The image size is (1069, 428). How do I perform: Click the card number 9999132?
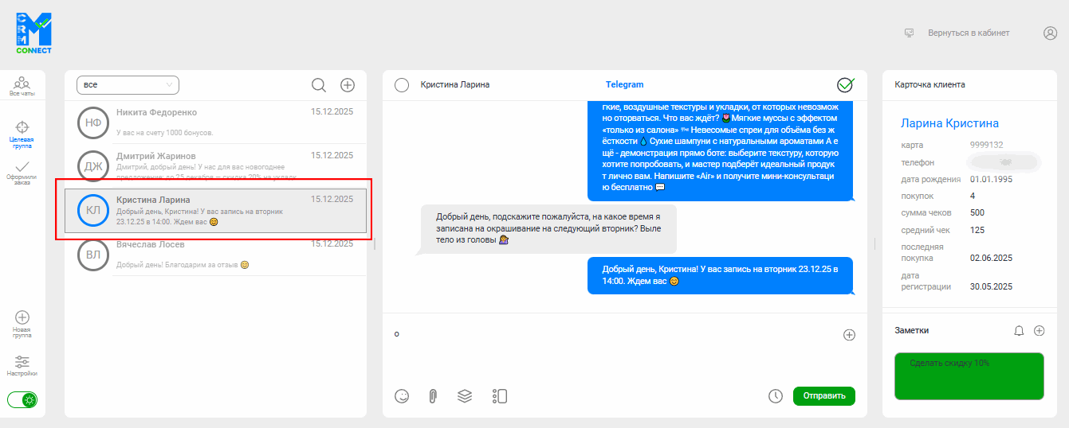point(986,145)
